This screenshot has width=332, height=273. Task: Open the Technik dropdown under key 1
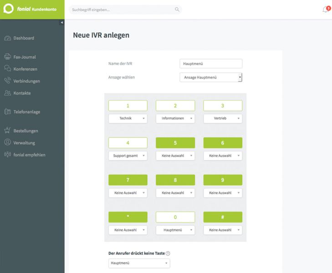[128, 118]
